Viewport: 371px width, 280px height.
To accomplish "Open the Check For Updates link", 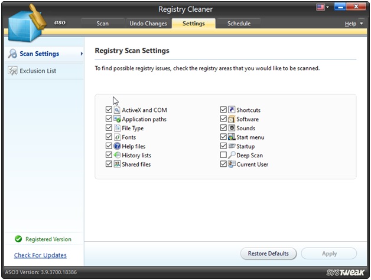I will point(40,255).
